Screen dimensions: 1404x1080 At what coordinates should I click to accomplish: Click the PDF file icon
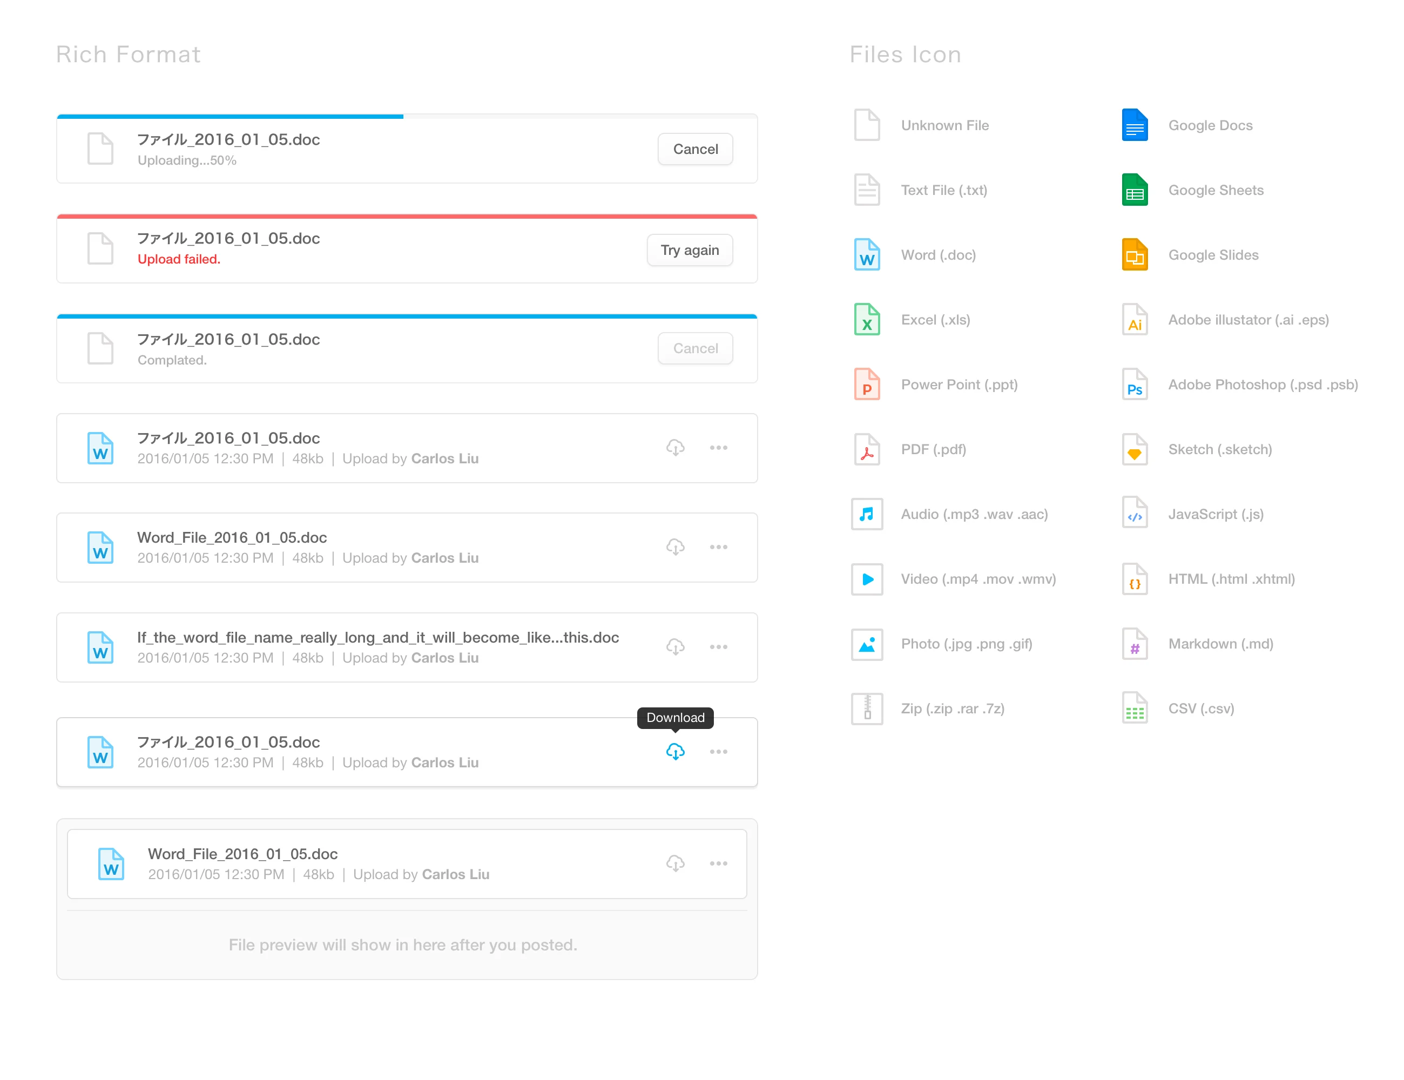(867, 449)
